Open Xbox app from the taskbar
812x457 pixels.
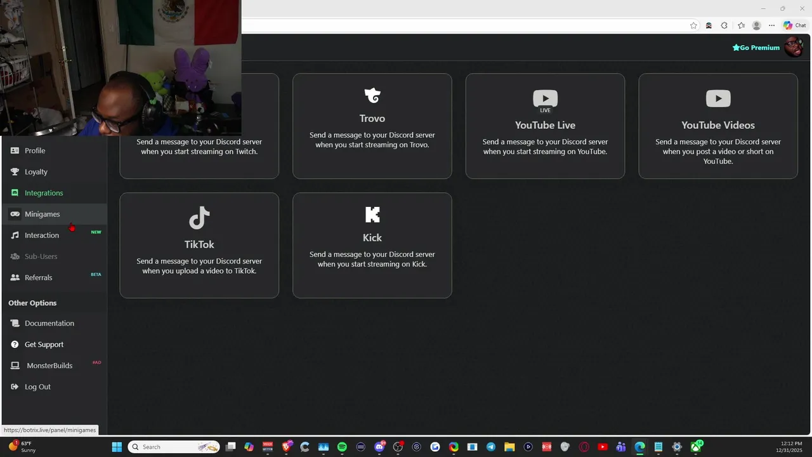click(x=696, y=447)
